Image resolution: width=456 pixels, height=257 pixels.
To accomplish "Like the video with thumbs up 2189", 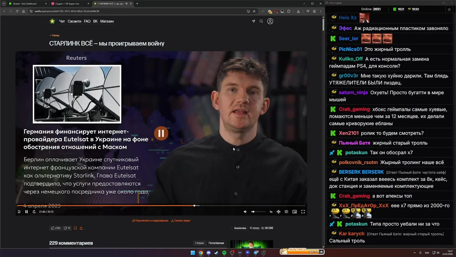I will [x=56, y=228].
